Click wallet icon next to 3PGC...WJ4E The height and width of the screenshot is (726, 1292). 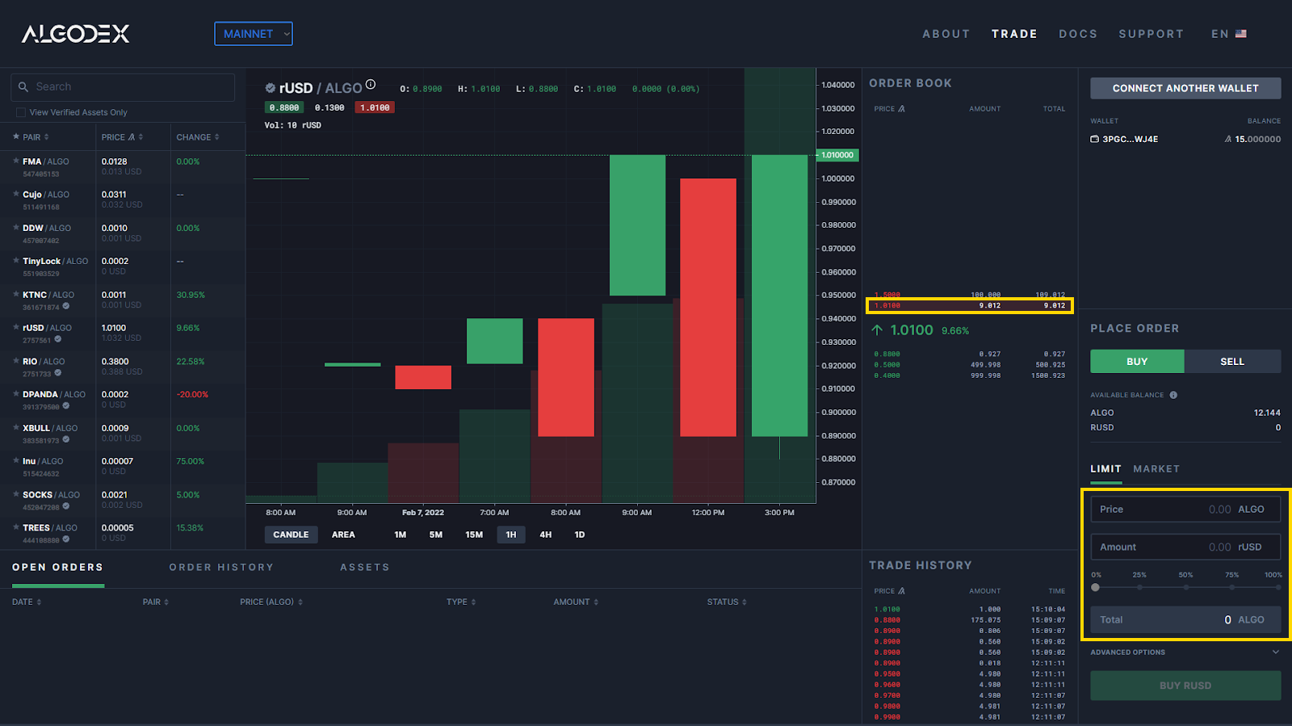coord(1095,140)
